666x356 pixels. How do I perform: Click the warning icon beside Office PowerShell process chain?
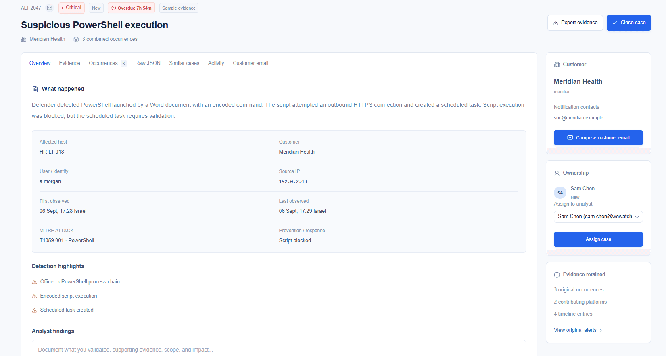tap(34, 282)
